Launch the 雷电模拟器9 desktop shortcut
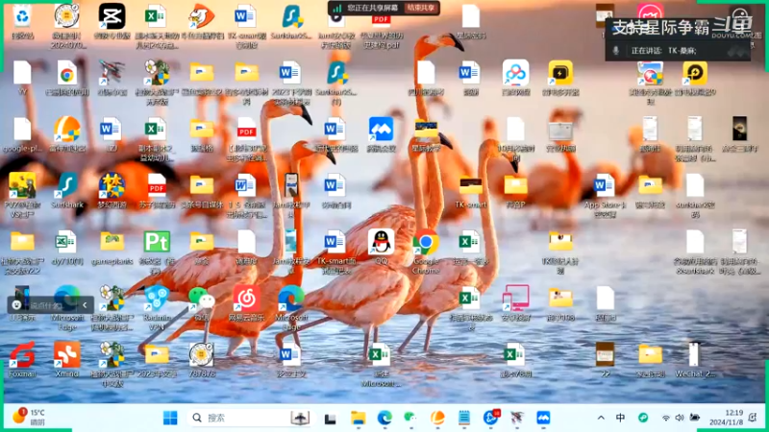 pos(695,74)
